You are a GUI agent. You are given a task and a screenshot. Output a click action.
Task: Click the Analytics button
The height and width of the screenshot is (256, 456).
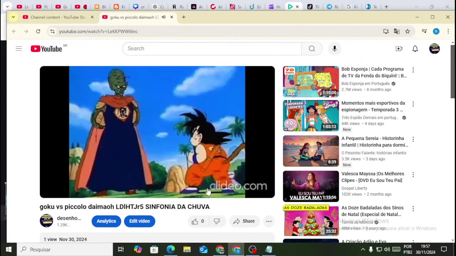tap(106, 221)
